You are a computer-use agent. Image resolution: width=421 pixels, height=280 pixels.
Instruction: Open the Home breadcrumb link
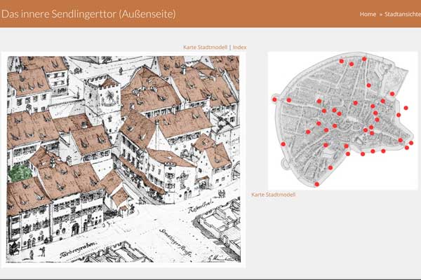pyautogui.click(x=368, y=14)
